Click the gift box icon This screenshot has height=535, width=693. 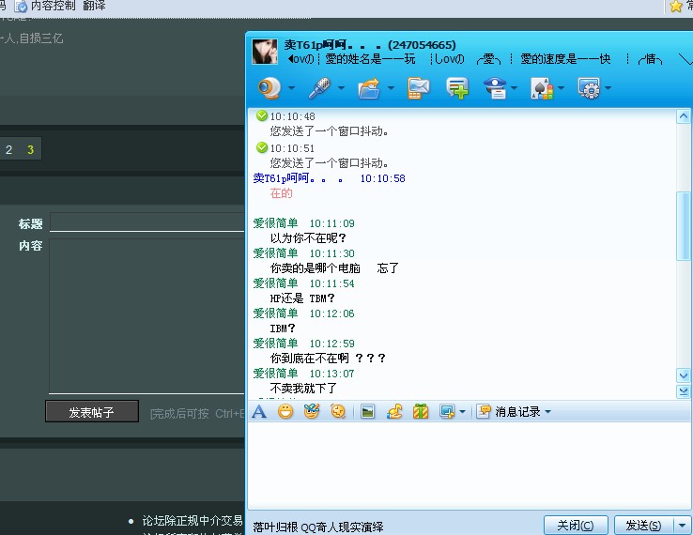(421, 411)
